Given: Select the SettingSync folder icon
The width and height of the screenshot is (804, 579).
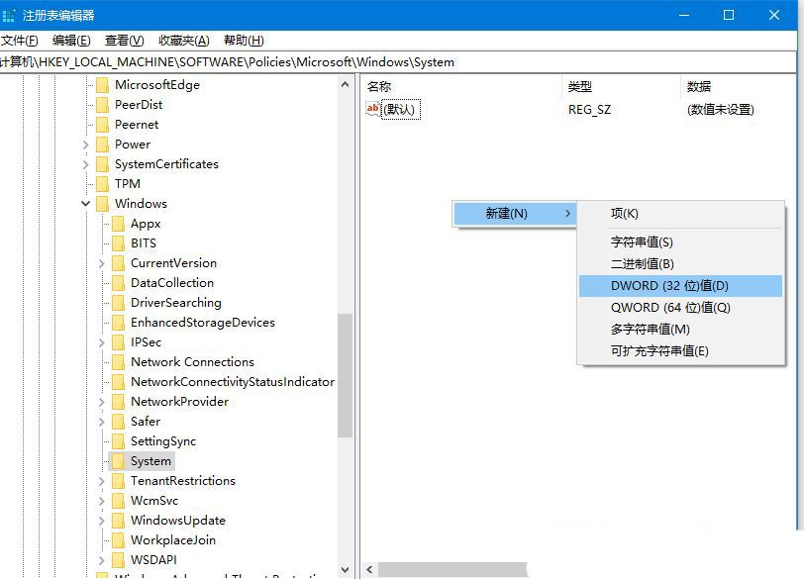Looking at the screenshot, I should (x=118, y=441).
